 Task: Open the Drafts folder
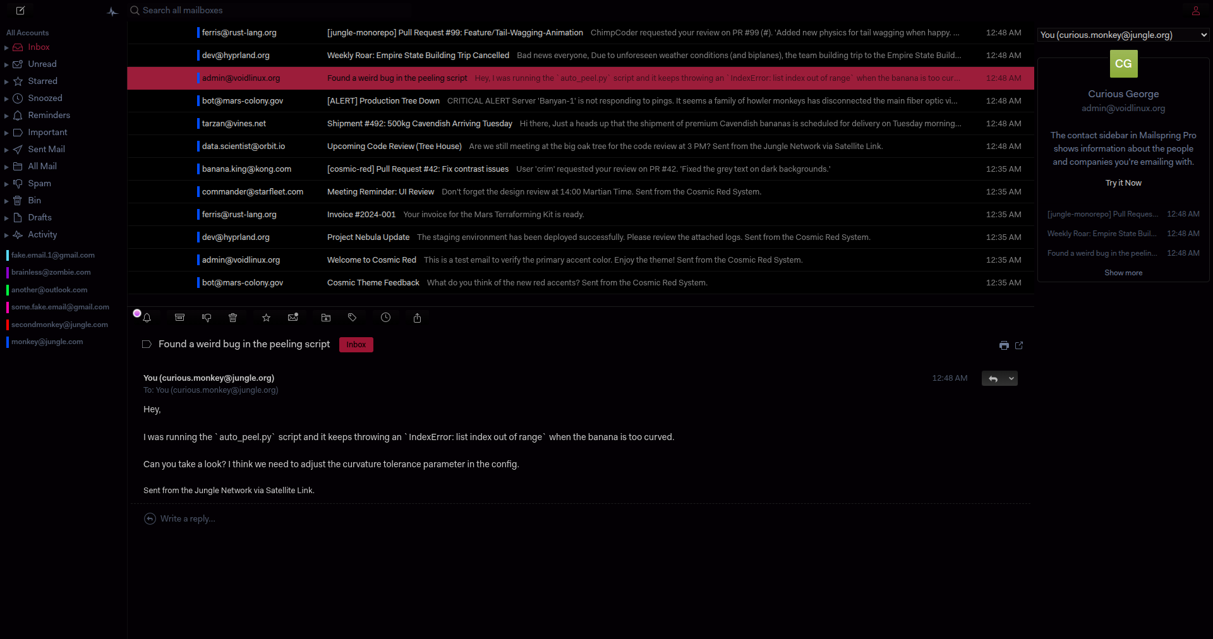(40, 217)
